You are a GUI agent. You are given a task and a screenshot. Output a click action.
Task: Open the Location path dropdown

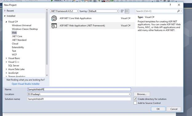coord(130,94)
